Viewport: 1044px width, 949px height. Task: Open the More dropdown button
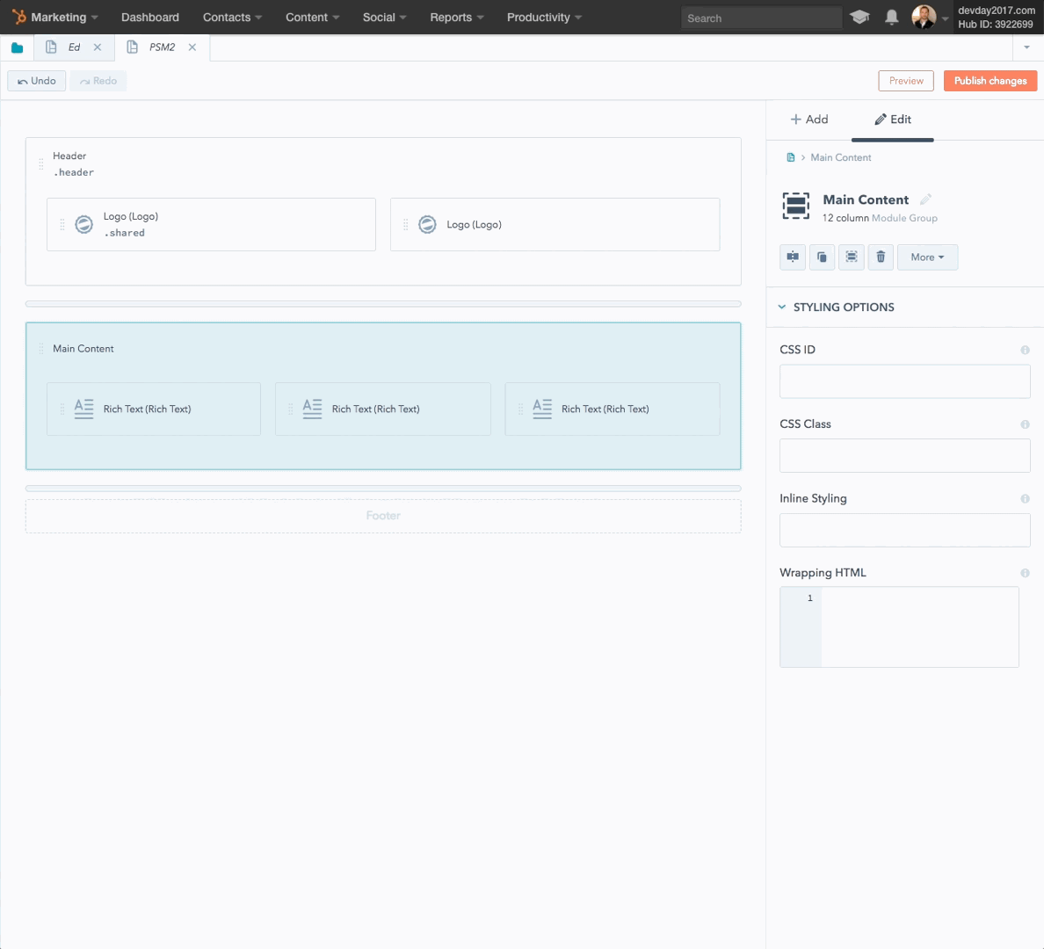tap(927, 257)
